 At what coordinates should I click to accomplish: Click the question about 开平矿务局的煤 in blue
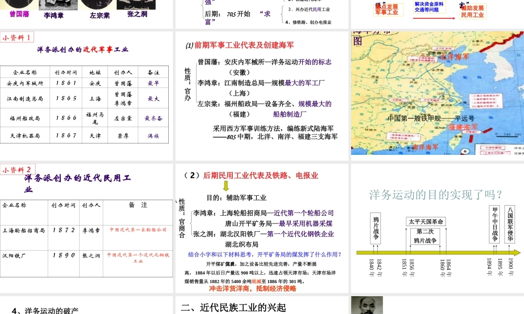coord(265,254)
